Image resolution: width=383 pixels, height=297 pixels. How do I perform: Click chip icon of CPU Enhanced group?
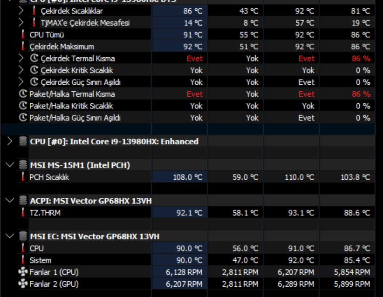[x=23, y=142]
